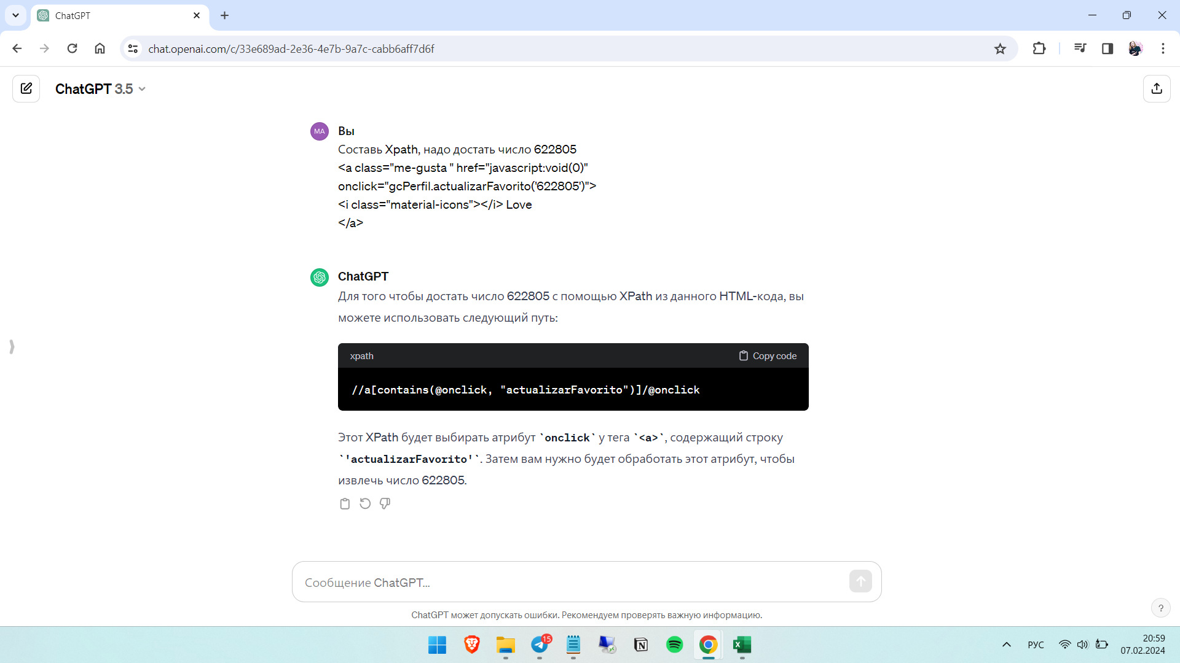Image resolution: width=1180 pixels, height=663 pixels.
Task: Copy the xpath code block
Action: point(768,356)
